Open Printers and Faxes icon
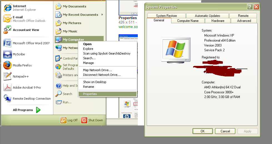272x144 pixels. coord(59,75)
